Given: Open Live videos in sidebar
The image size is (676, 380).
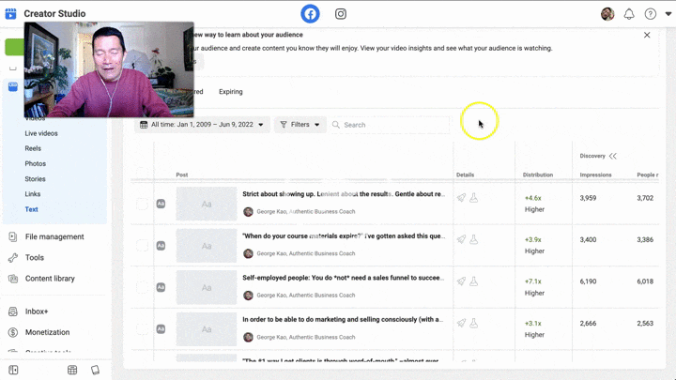Looking at the screenshot, I should [x=41, y=133].
